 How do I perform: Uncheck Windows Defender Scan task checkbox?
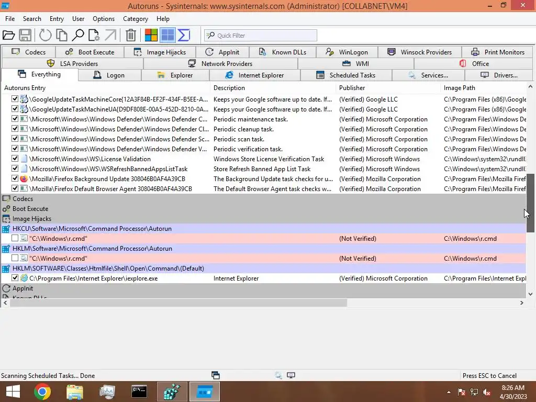[x=15, y=139]
